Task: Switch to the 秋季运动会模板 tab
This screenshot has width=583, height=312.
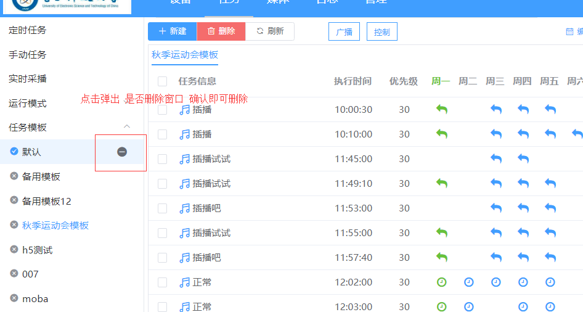Action: pyautogui.click(x=185, y=54)
